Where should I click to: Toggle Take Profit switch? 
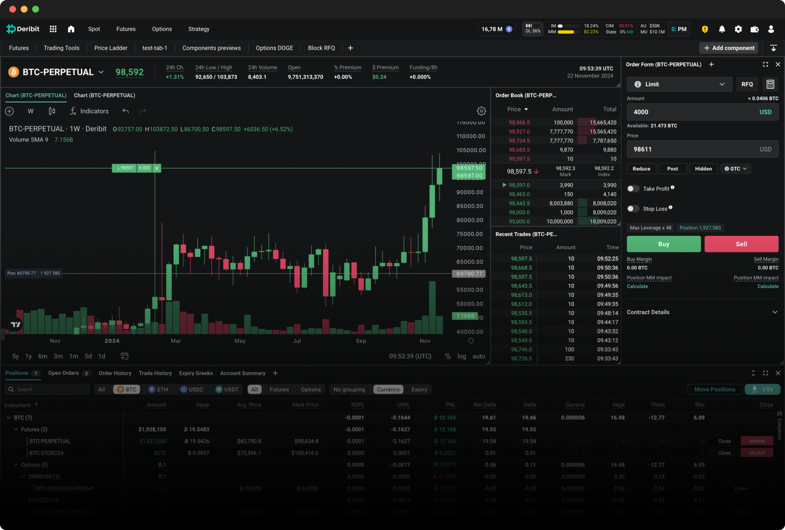[633, 189]
